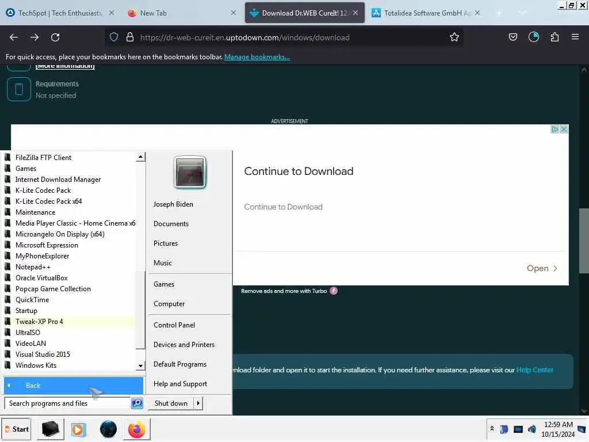Click Remove ads and more with Turbo
The height and width of the screenshot is (442, 589).
(x=284, y=291)
